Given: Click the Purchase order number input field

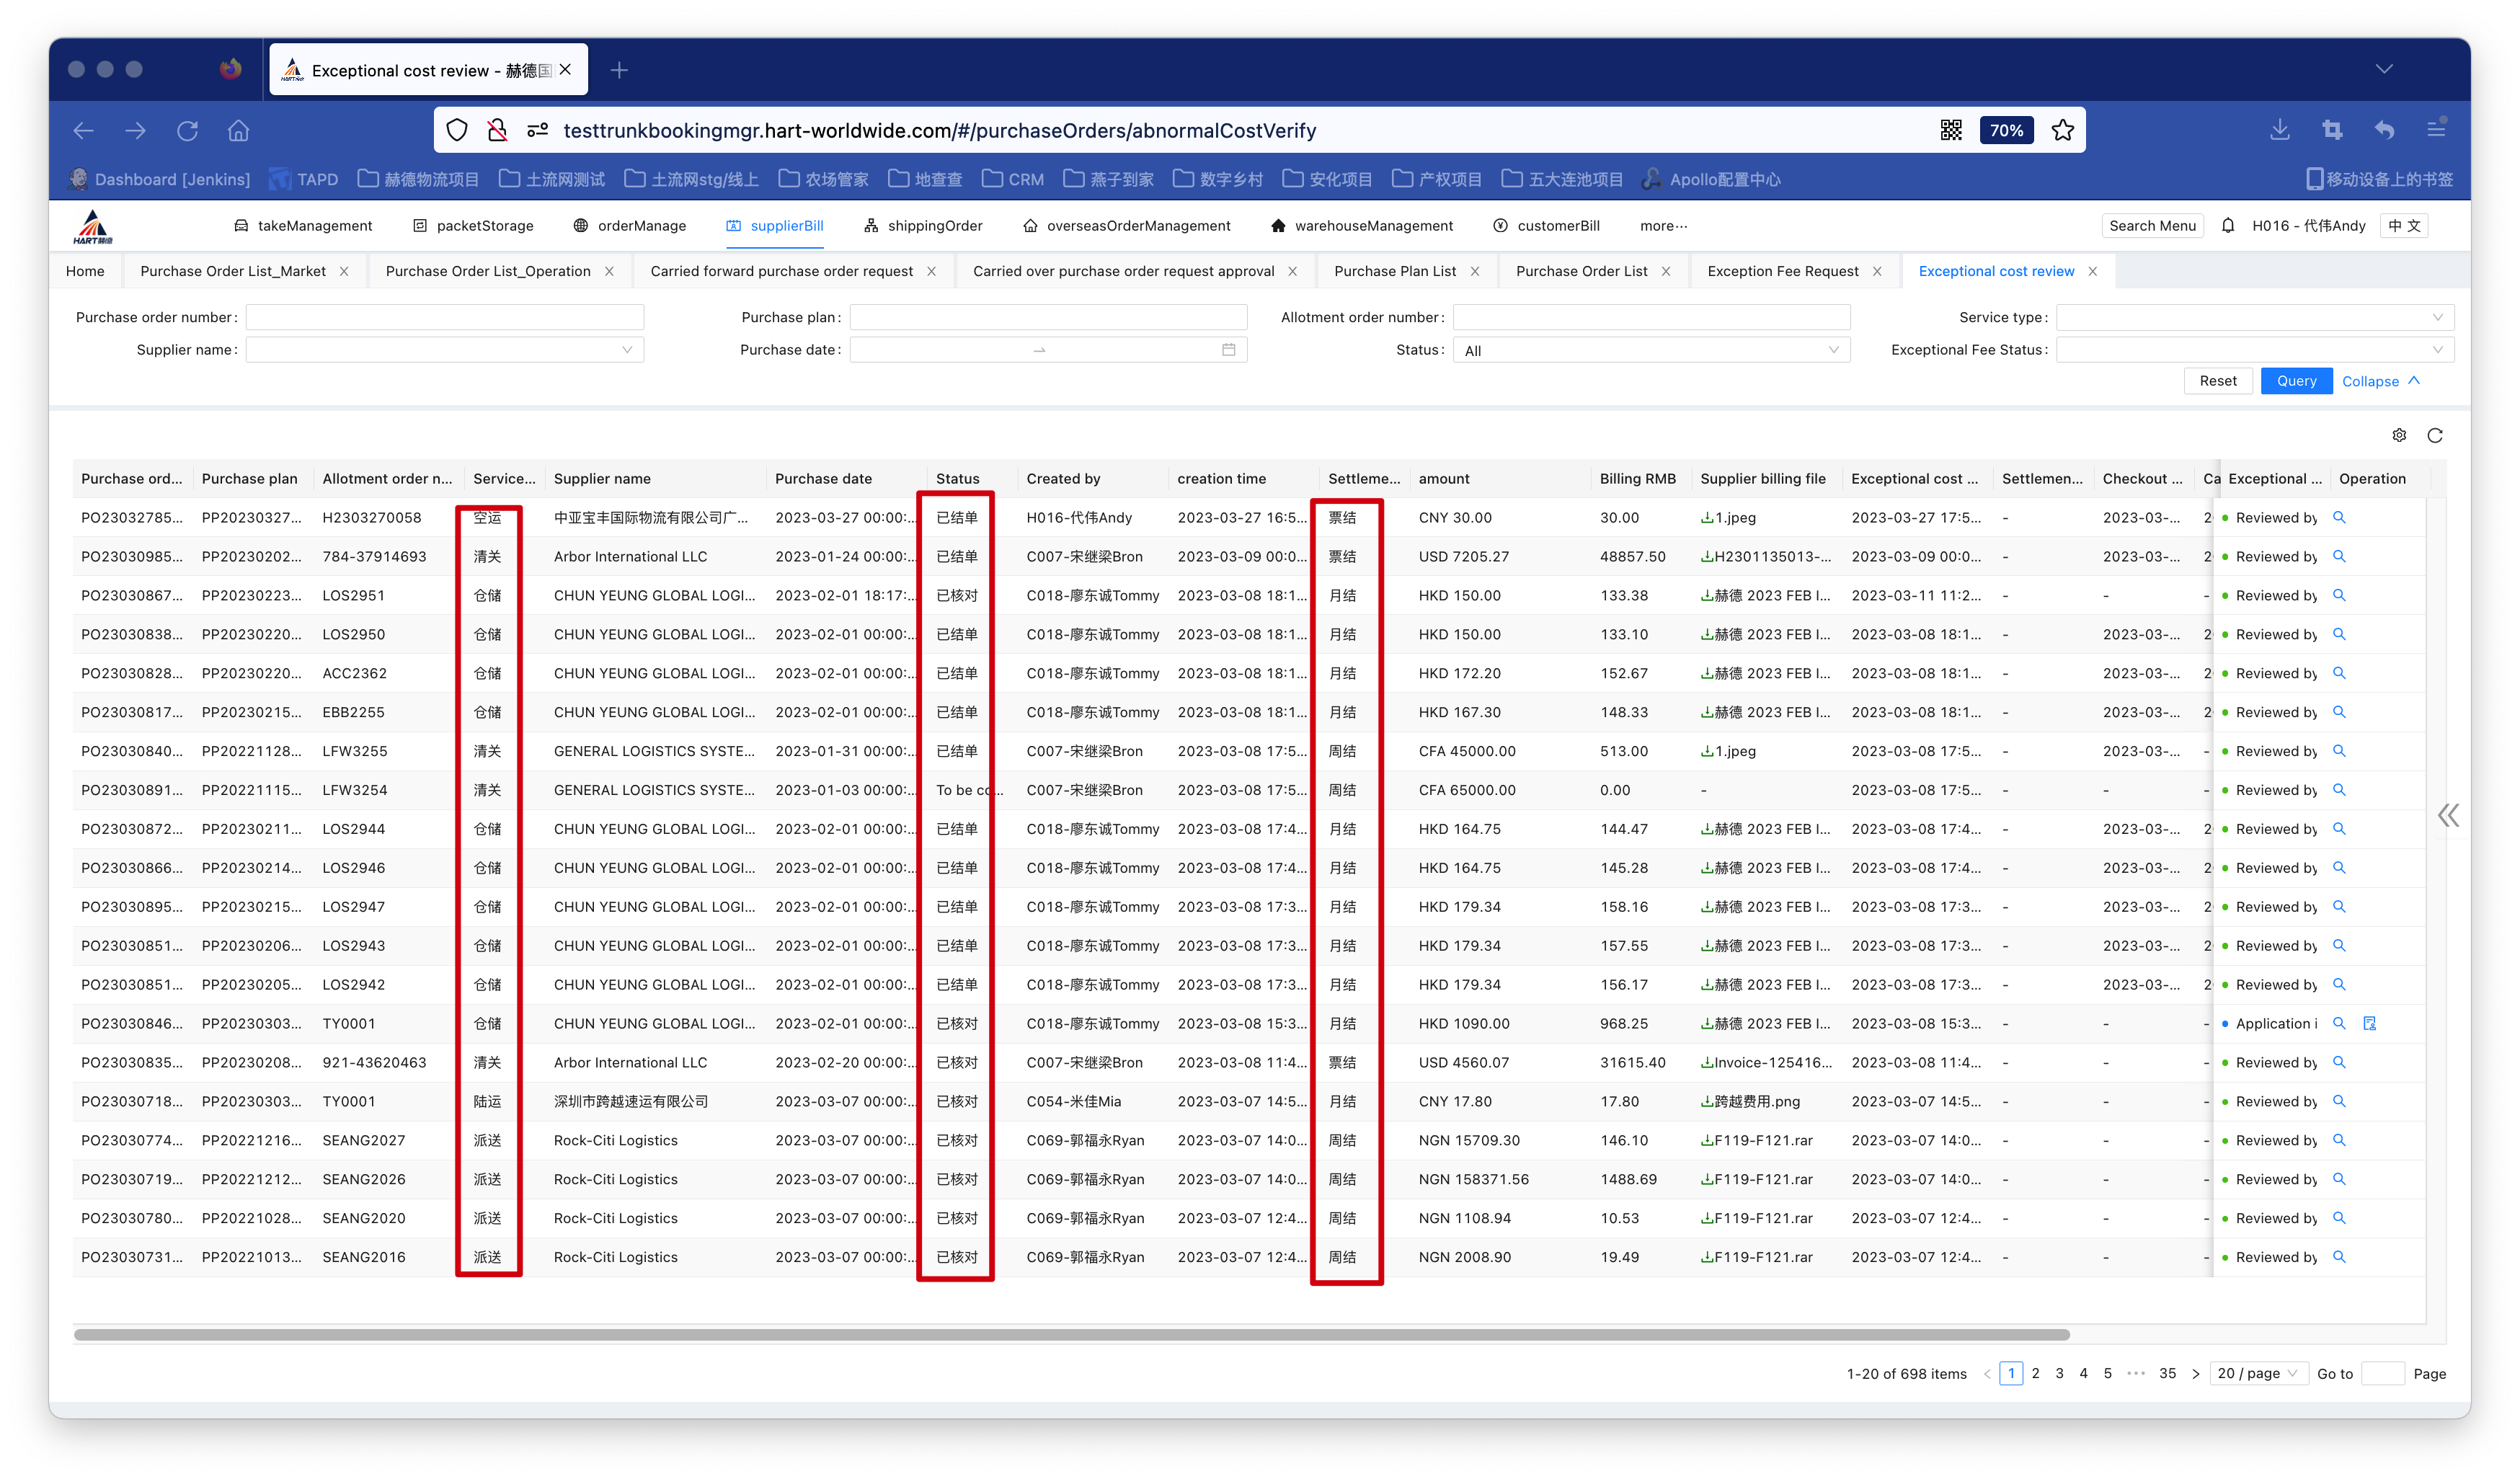Looking at the screenshot, I should 444,318.
